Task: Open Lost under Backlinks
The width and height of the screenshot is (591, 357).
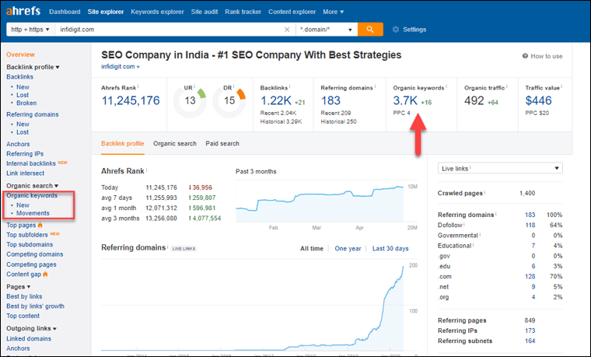Action: 23,95
